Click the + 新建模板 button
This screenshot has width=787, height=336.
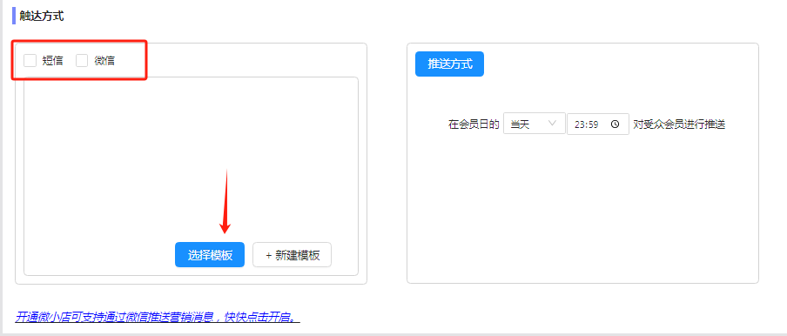293,255
